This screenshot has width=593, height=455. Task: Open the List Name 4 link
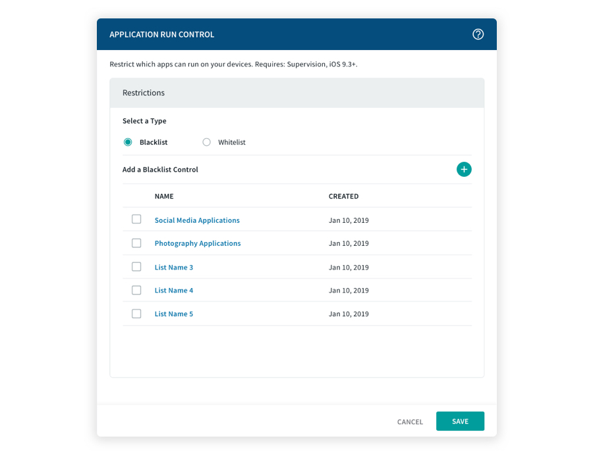tap(174, 291)
